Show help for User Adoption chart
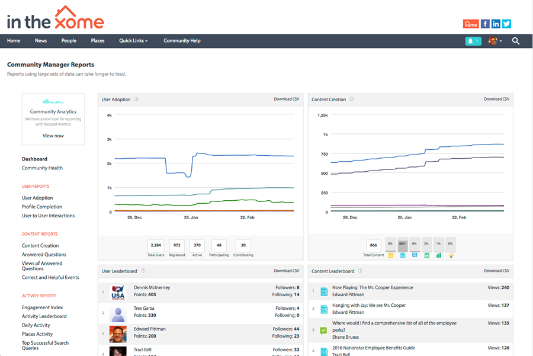 point(136,100)
